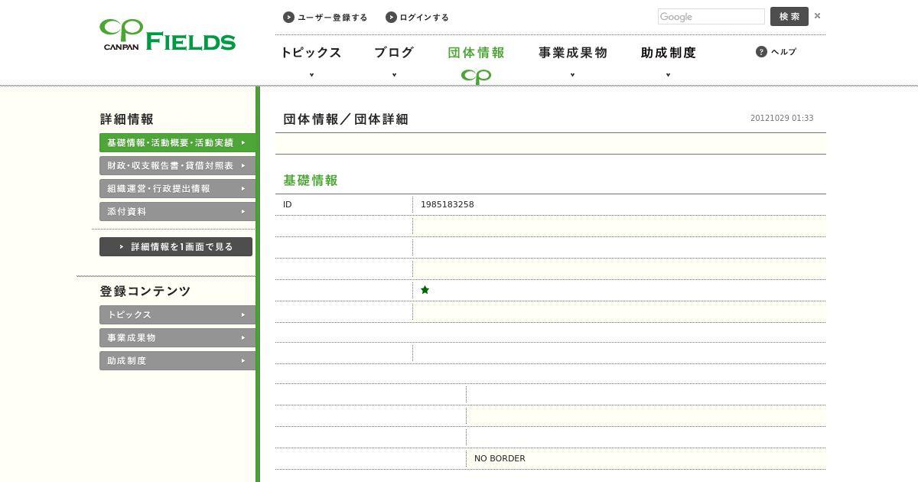Viewport: 918px width, 482px height.
Task: Select 添付資料 sidebar item
Action: (177, 211)
